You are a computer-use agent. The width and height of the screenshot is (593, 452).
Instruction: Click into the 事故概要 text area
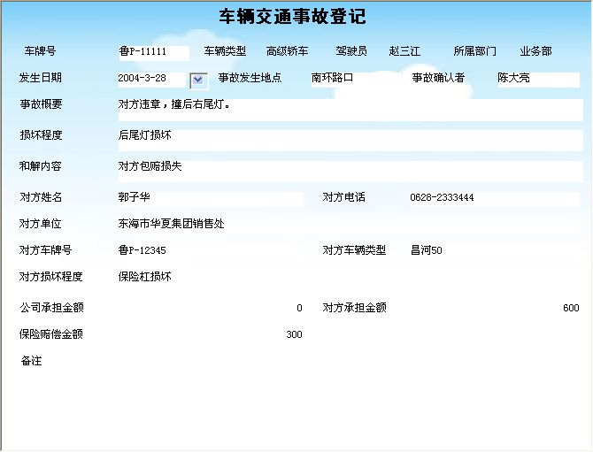click(350, 110)
